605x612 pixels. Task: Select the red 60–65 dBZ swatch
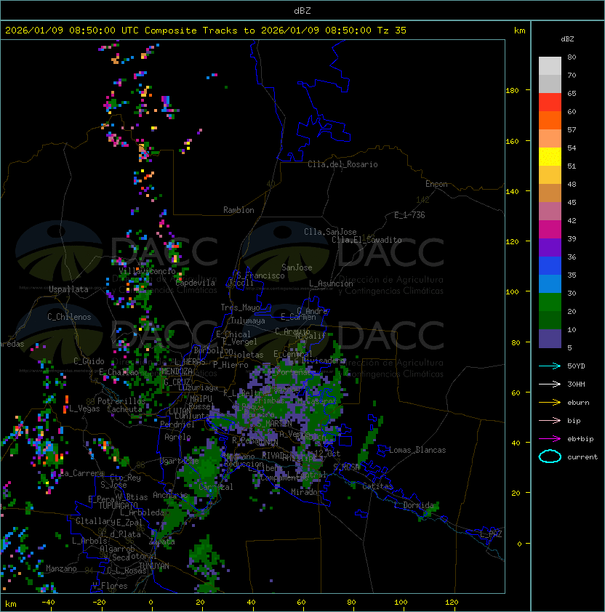[550, 102]
